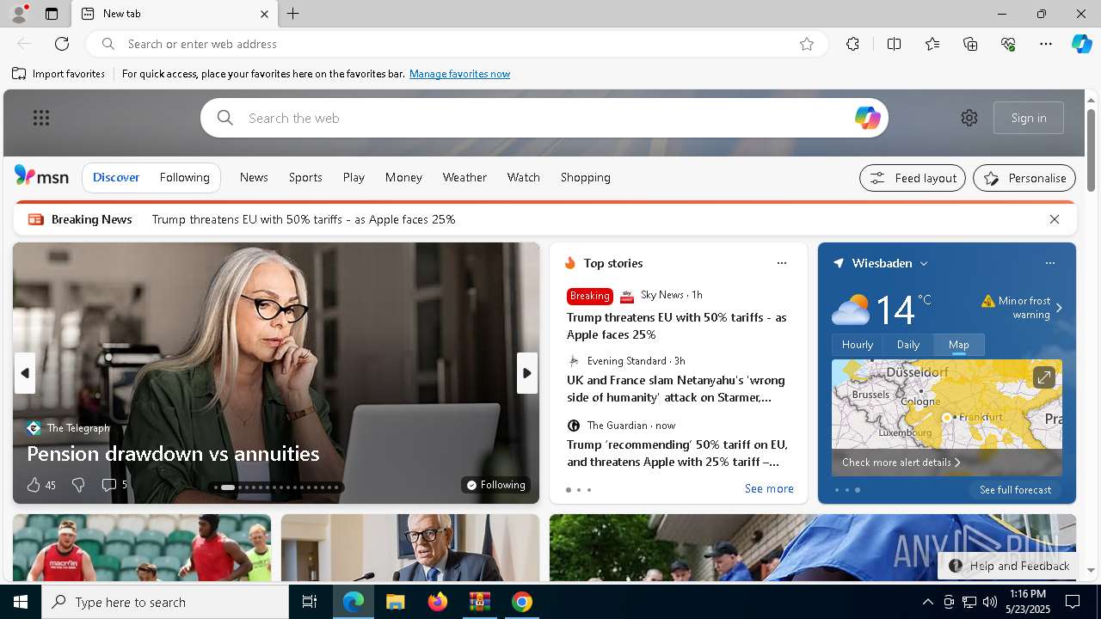
Task: Select the Daily weather tab
Action: tap(908, 345)
